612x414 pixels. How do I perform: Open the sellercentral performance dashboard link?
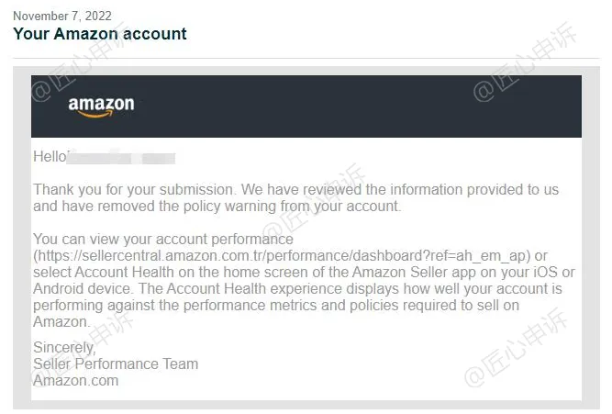click(283, 256)
